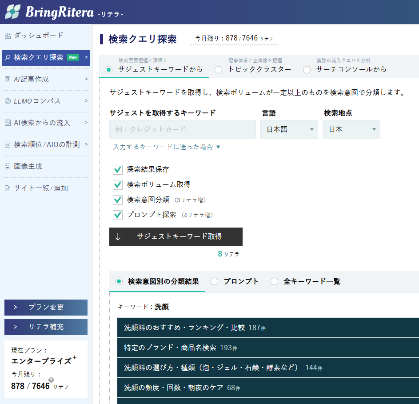Viewport: 419px width, 404px height.
Task: Expand 洗顔の頻度・回数・朝夜のケア row
Action: point(268,388)
